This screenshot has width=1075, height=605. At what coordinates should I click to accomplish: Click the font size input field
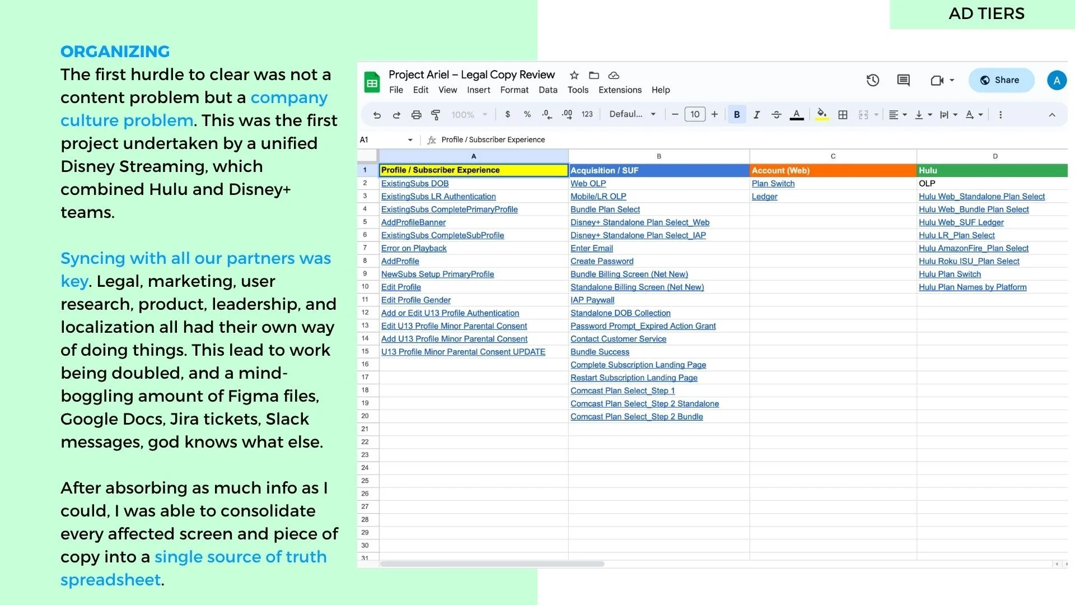pyautogui.click(x=695, y=114)
